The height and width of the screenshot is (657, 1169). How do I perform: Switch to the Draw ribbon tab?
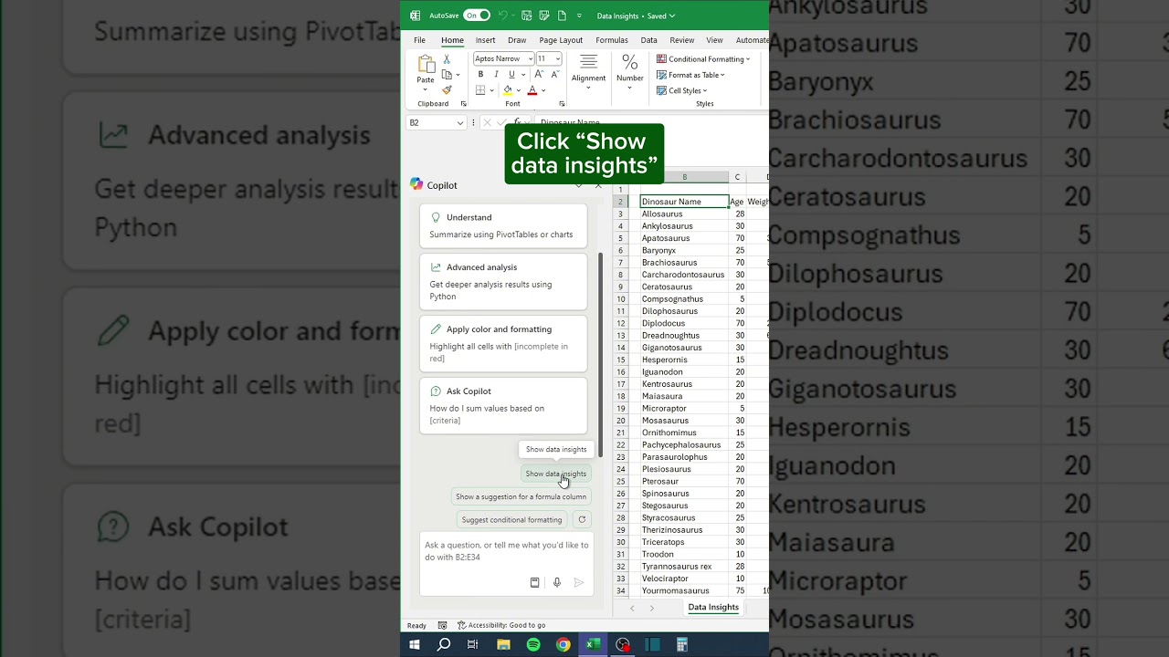[x=517, y=40]
